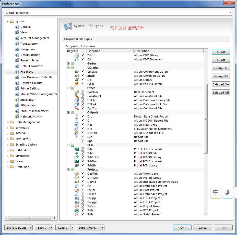Open the PCB Editor category
237x235 pixels.
(x=22, y=133)
